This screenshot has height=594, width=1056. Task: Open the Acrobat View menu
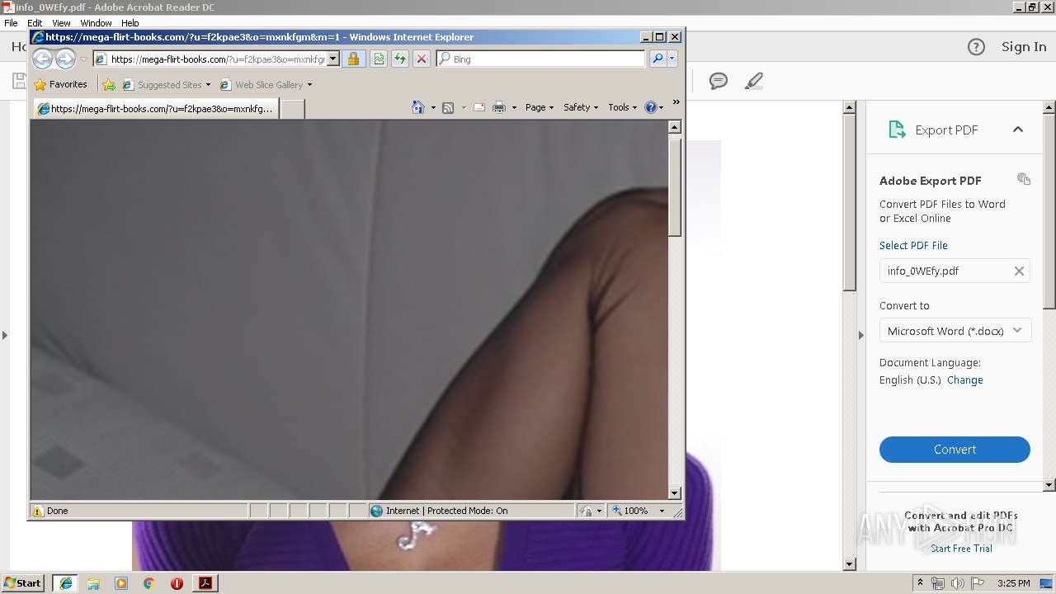(x=61, y=23)
